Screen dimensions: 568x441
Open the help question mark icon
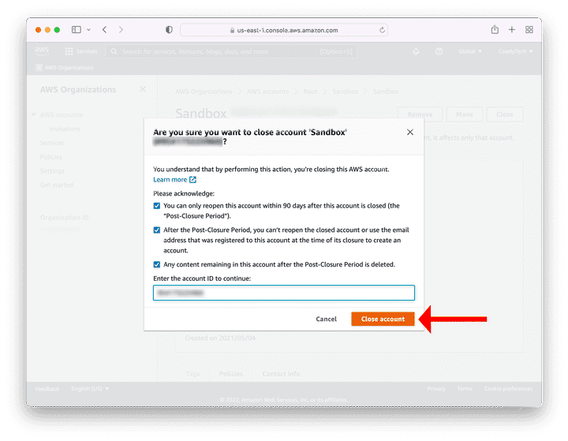439,51
